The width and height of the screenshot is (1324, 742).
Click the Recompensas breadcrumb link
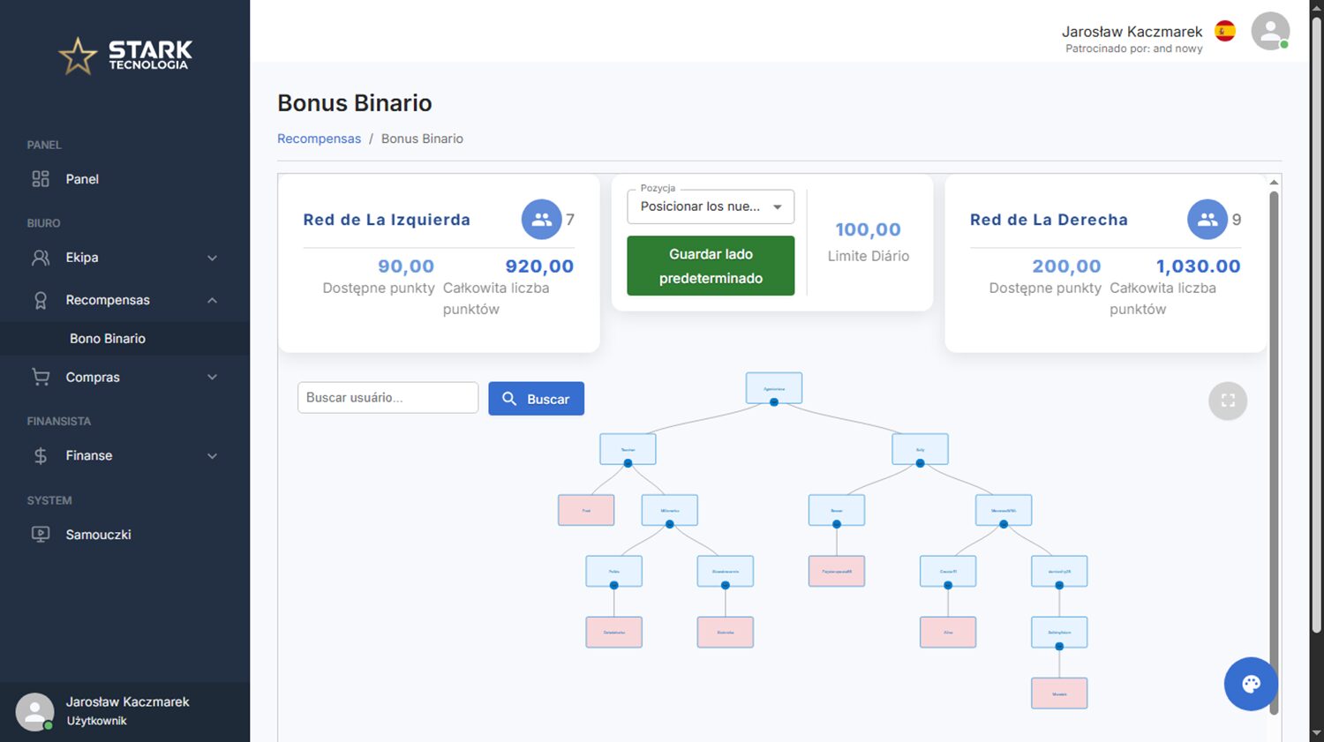[x=319, y=139]
